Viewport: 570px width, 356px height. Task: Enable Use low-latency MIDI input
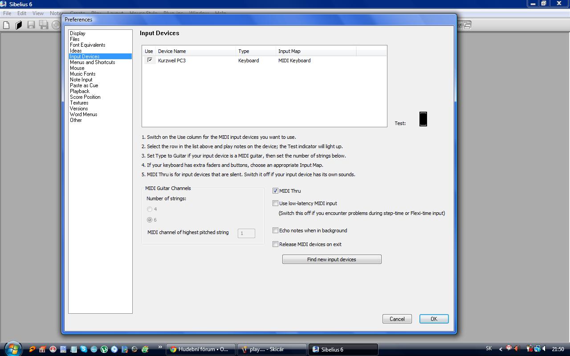(275, 203)
